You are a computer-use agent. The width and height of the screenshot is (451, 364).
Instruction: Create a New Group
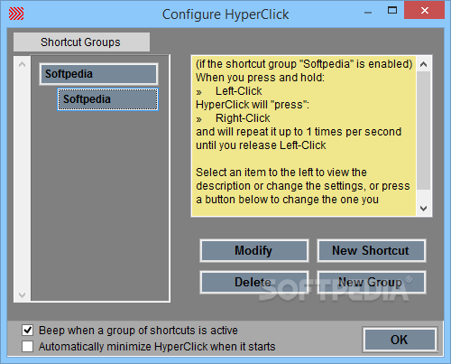coord(371,282)
